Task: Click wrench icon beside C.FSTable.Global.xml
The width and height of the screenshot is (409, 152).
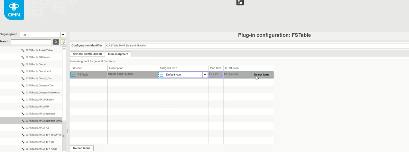Action: tap(23, 71)
